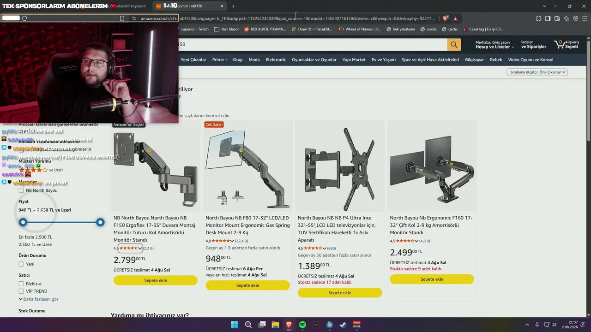Open Task View on the taskbar
This screenshot has height=332, width=591.
coord(262,325)
